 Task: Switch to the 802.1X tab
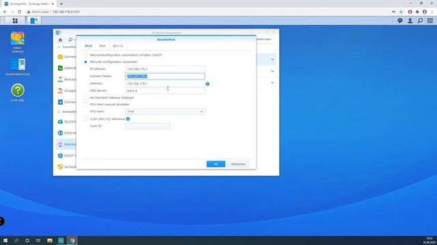tap(118, 46)
